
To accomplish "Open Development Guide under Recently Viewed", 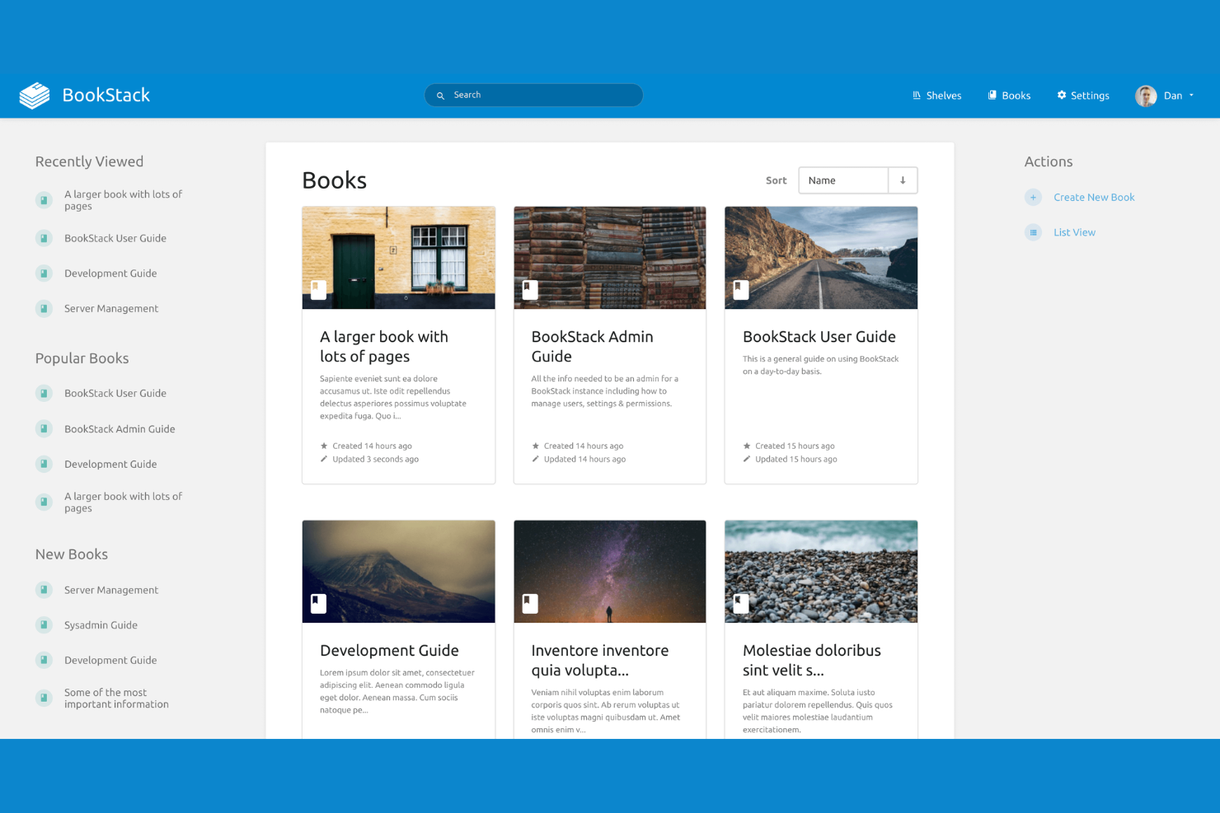I will (110, 273).
